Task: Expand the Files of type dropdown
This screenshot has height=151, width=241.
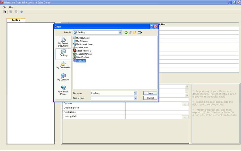Action: (135, 98)
